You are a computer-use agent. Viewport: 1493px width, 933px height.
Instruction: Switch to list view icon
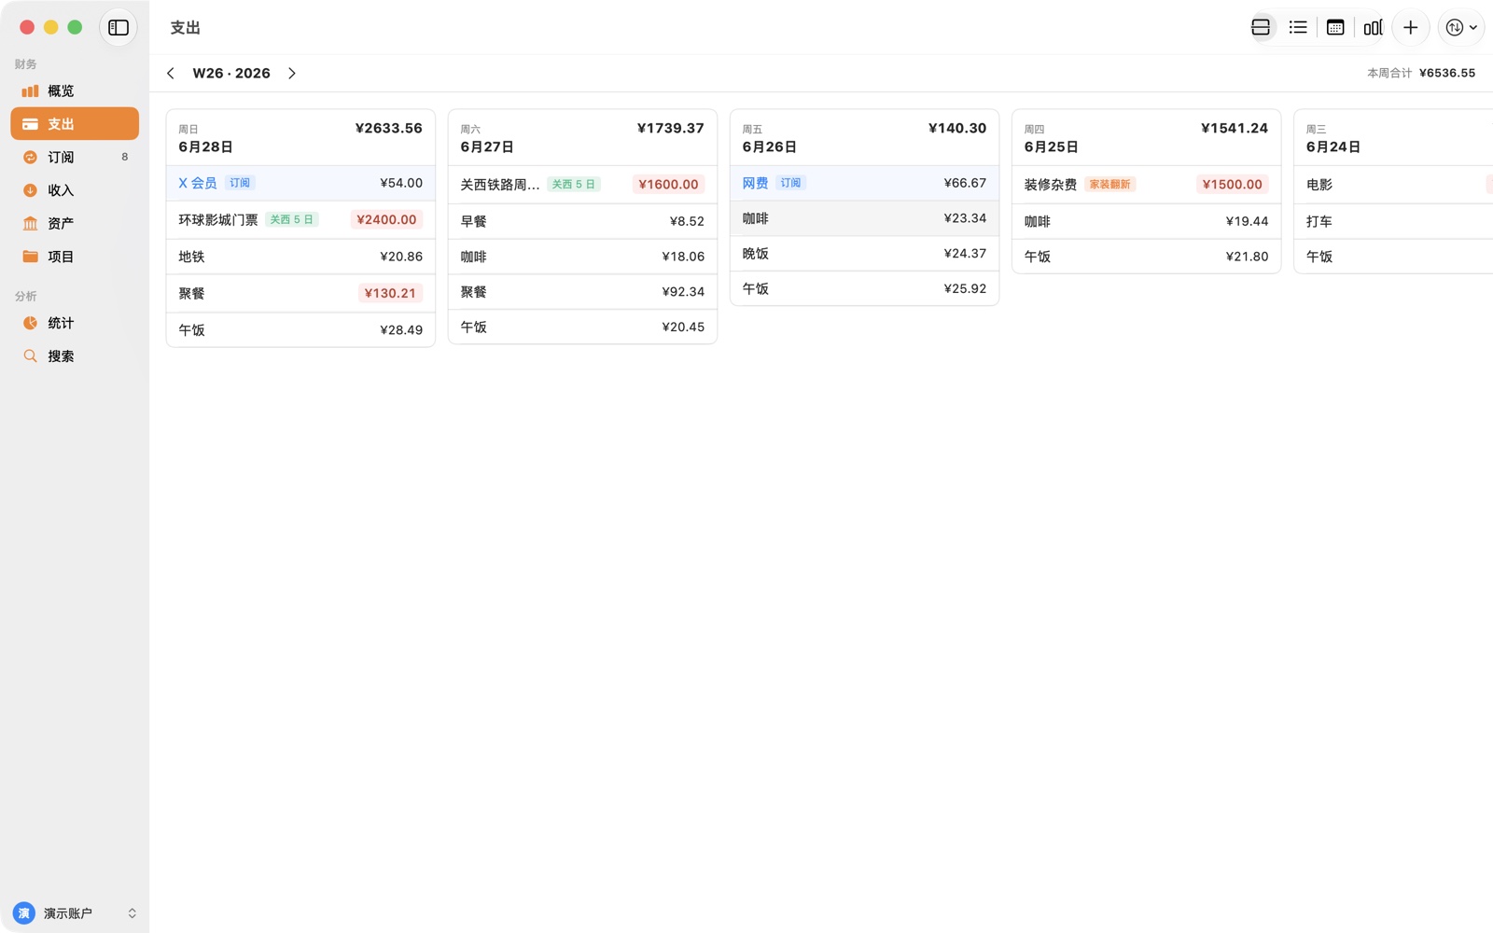coord(1298,28)
